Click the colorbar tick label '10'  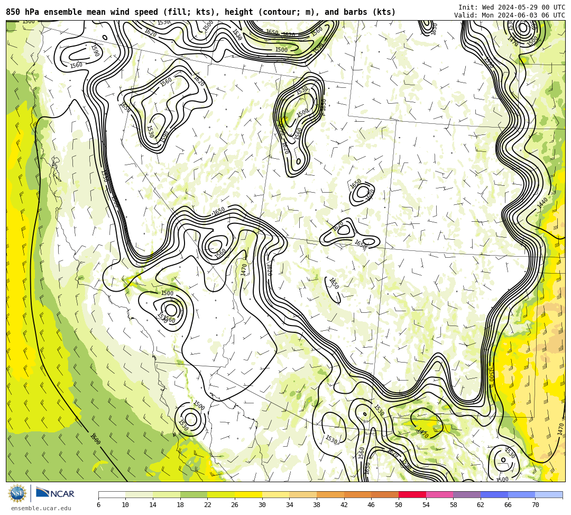point(126,505)
